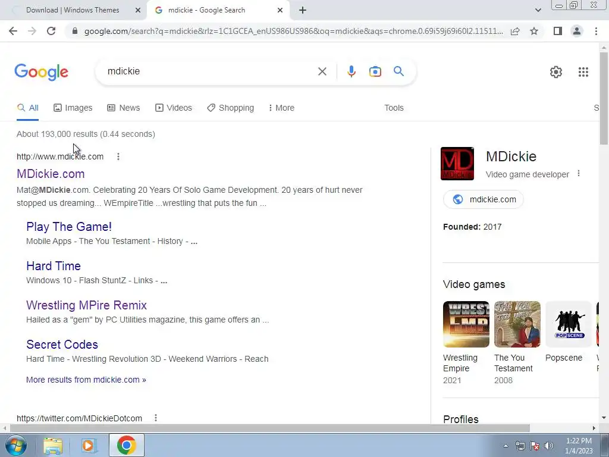609x457 pixels.
Task: Open the Wrestling Empire game thumbnail
Action: pos(466,324)
